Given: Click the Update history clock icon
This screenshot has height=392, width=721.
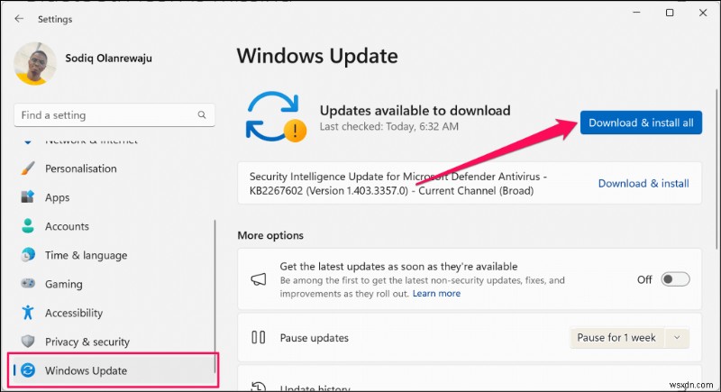Looking at the screenshot, I should tap(259, 387).
